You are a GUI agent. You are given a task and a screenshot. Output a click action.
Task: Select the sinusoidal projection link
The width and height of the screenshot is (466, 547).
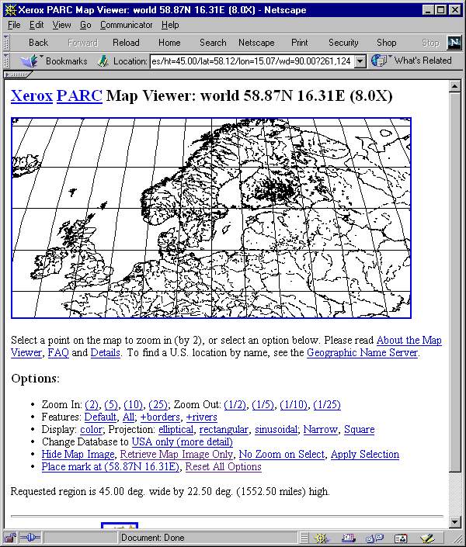[x=275, y=429]
